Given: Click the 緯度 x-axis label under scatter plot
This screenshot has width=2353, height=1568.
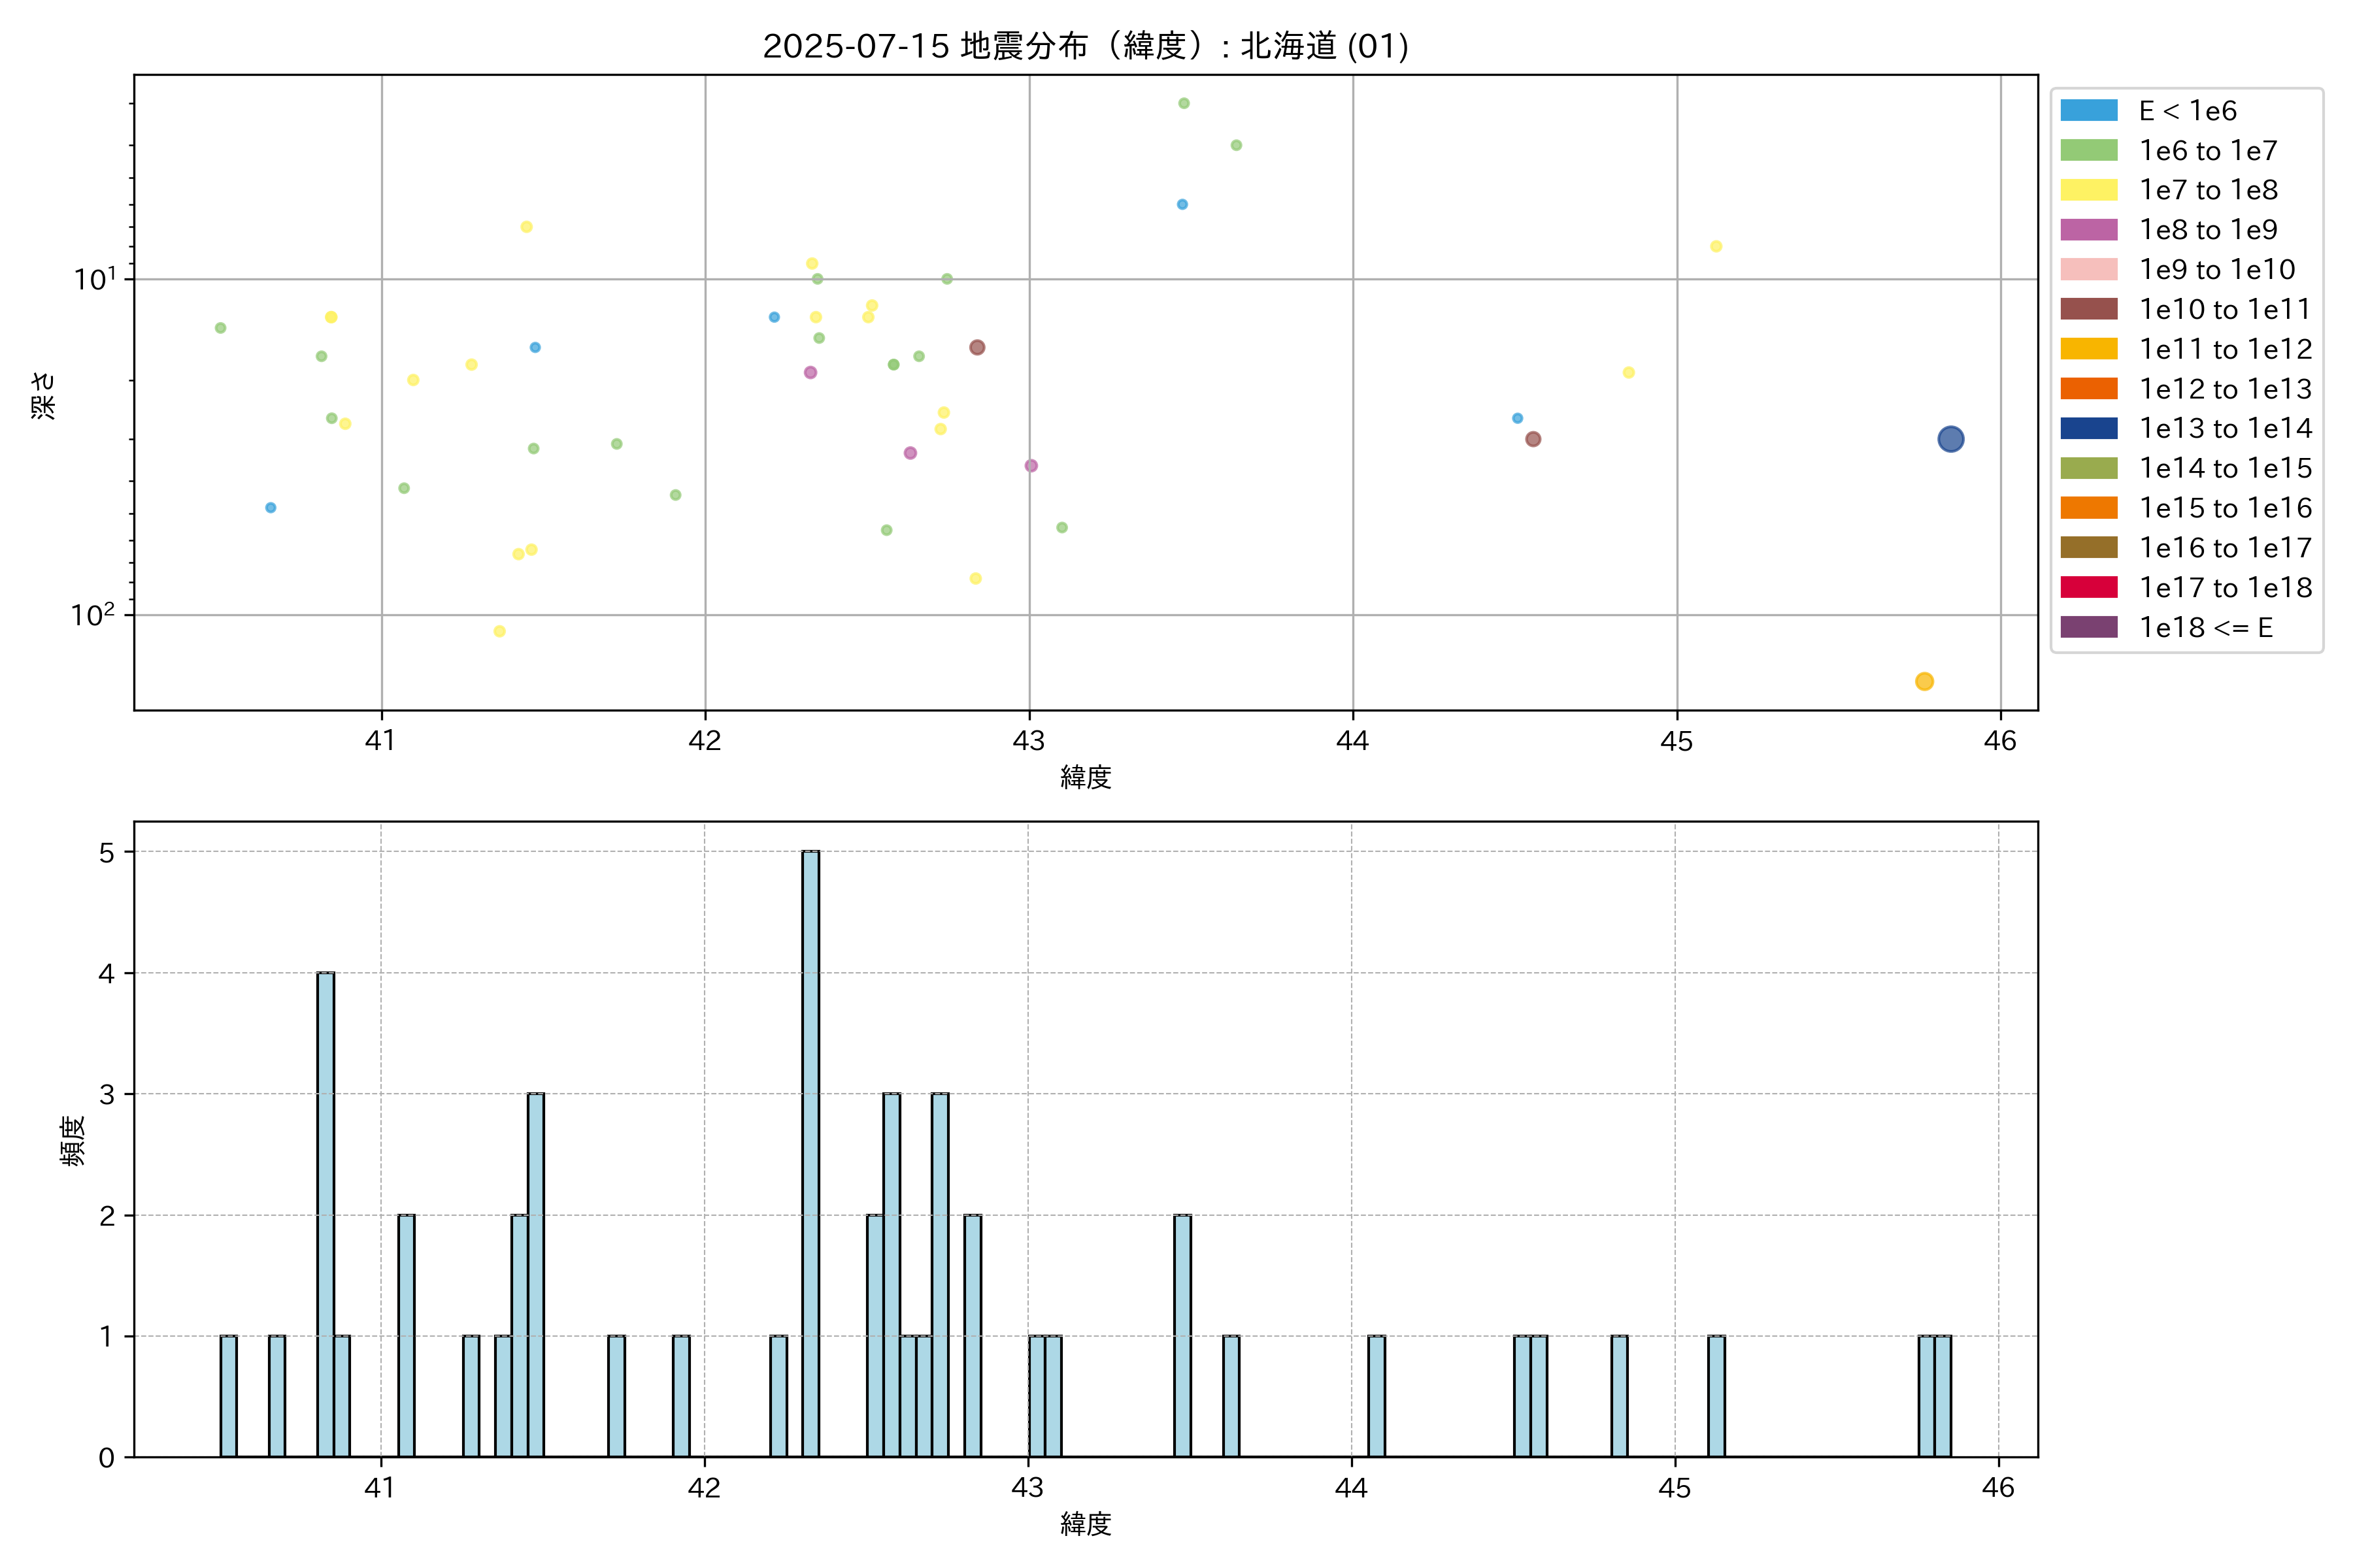Looking at the screenshot, I should point(1086,777).
